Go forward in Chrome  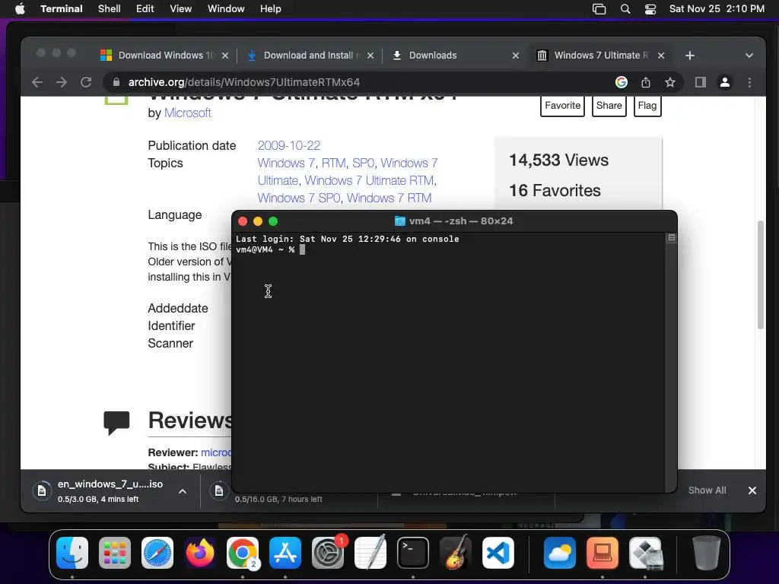pos(62,82)
